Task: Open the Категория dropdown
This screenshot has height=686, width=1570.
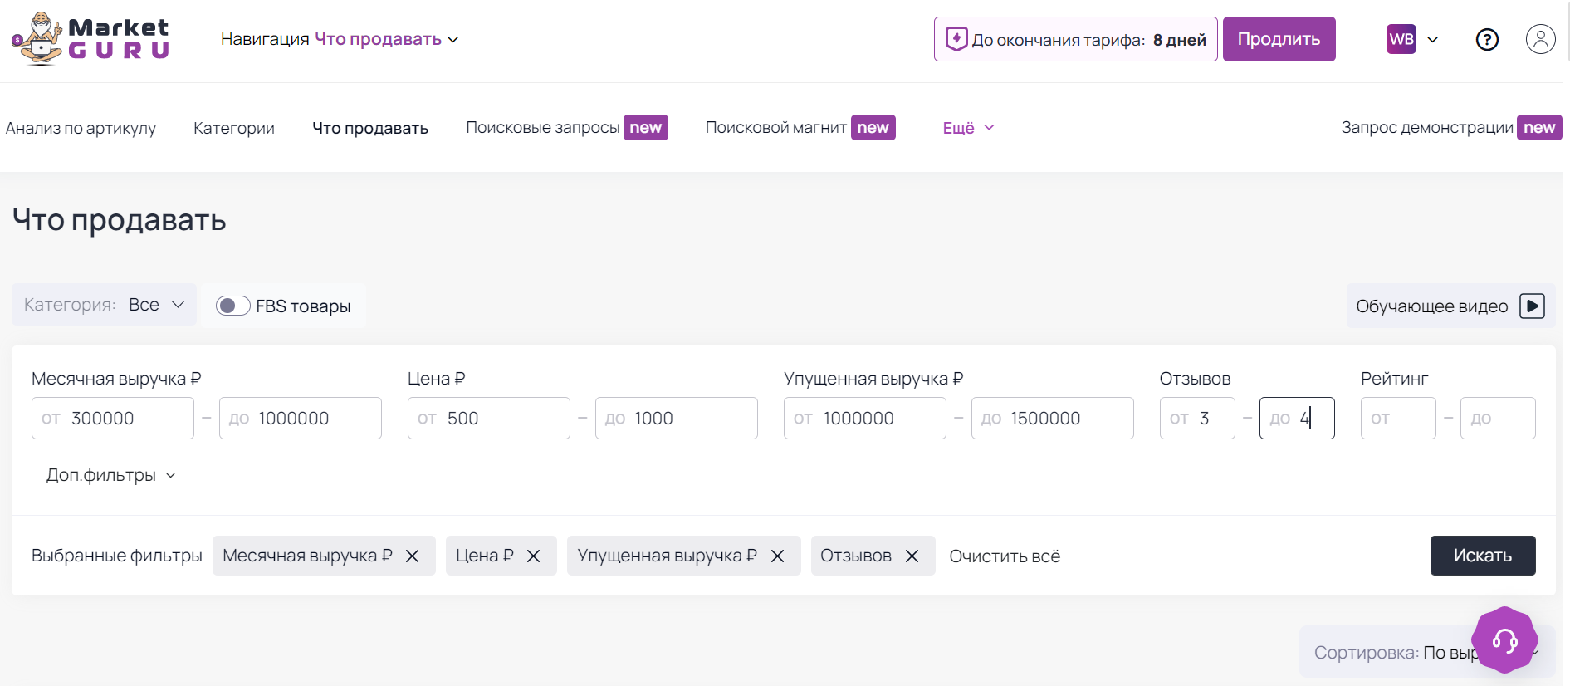Action: 105,306
